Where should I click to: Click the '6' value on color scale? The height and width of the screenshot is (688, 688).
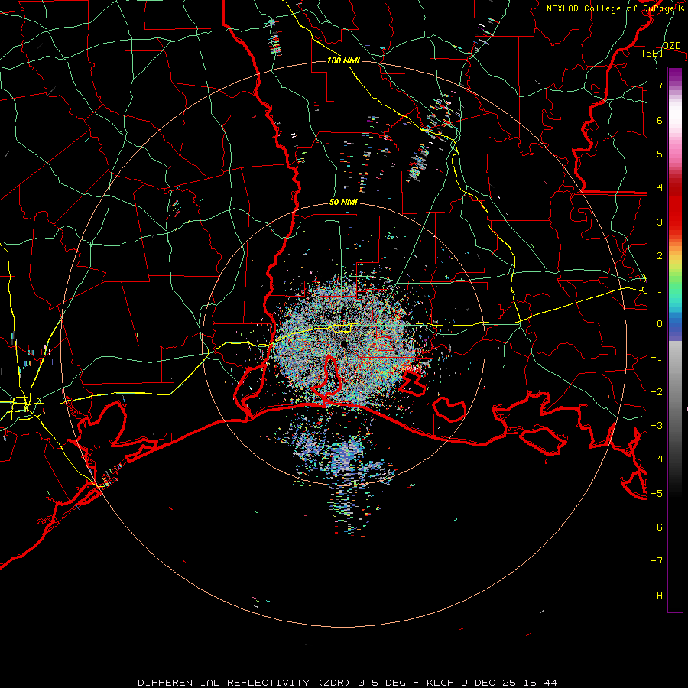(660, 120)
